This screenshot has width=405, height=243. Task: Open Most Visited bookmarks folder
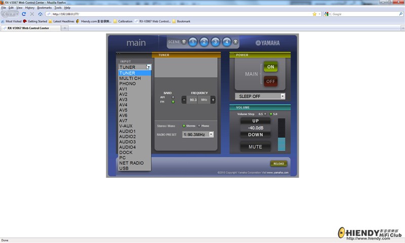click(11, 21)
